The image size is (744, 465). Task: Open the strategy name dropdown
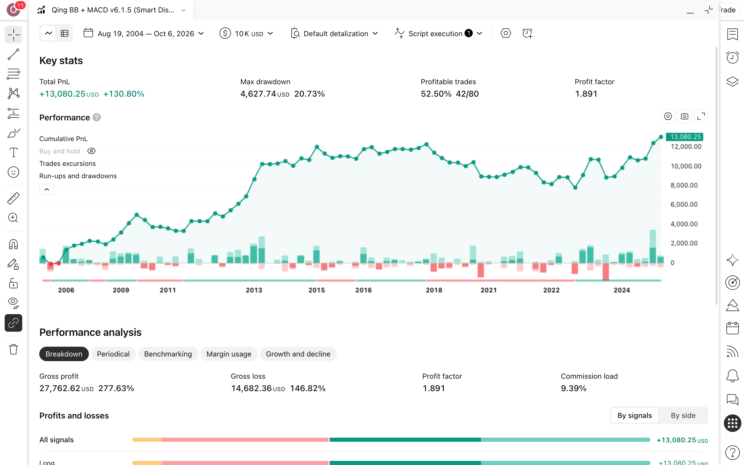point(183,10)
